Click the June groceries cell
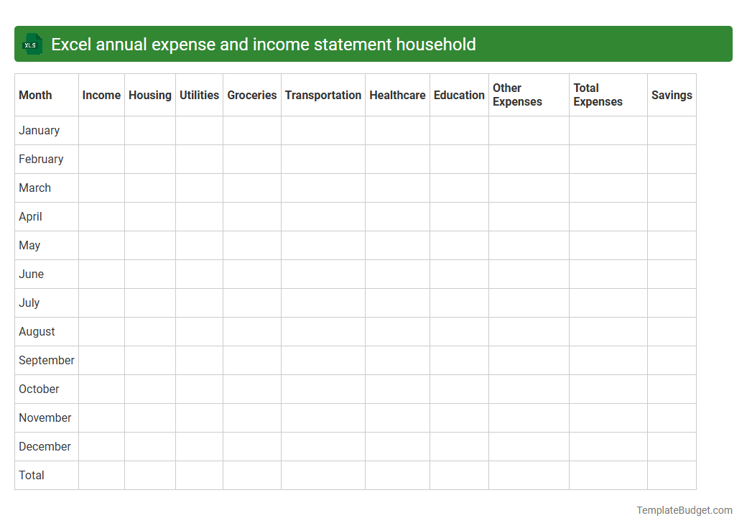 tap(251, 274)
